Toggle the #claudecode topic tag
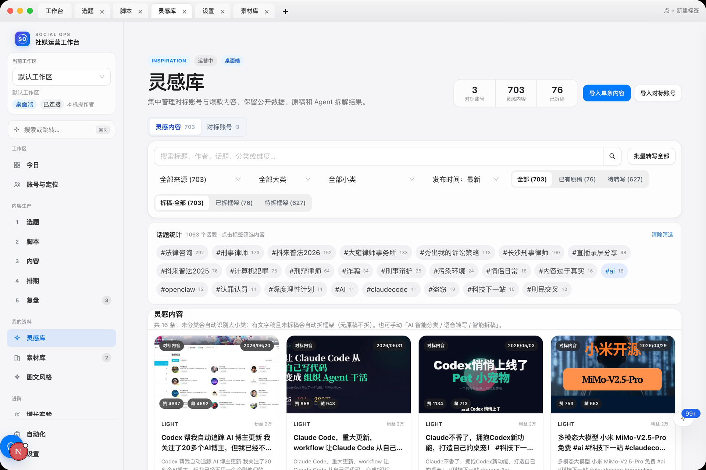Viewport: 706px width, 470px height. coord(391,289)
